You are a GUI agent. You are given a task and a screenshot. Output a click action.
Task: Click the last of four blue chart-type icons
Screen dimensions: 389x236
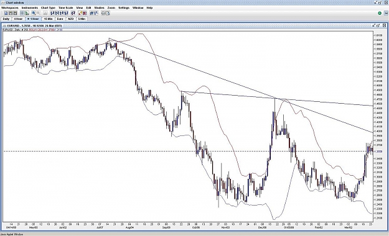click(x=66, y=13)
